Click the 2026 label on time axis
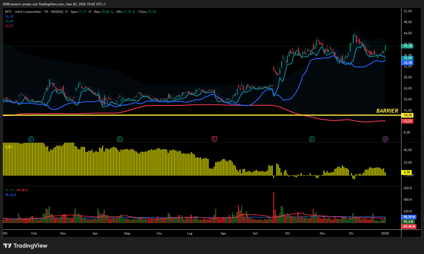The width and height of the screenshot is (424, 254). (x=385, y=233)
